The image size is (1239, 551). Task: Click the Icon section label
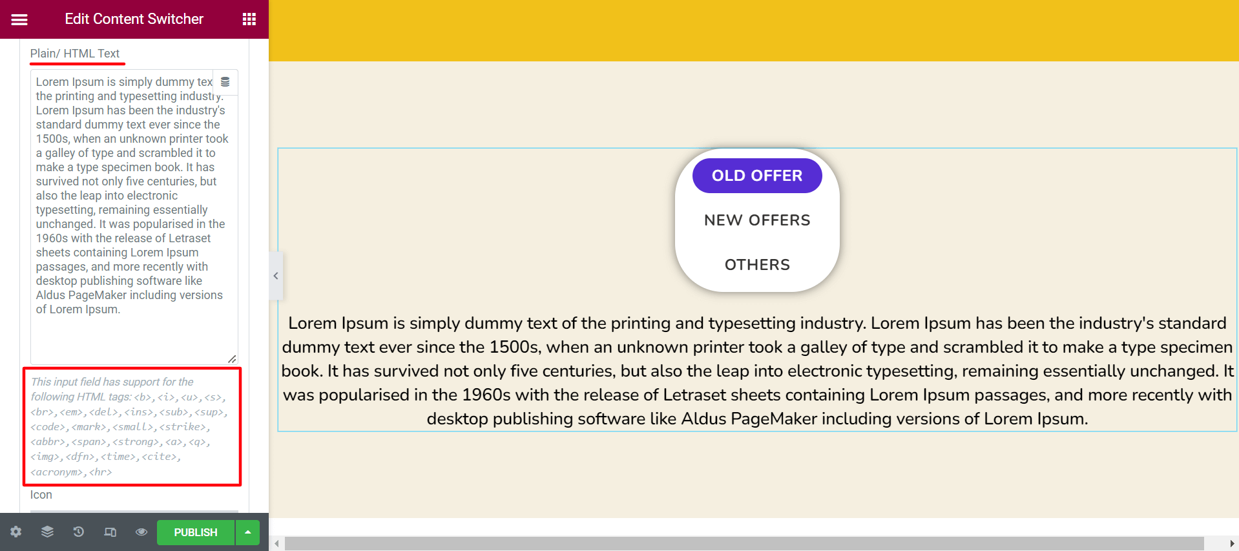(x=41, y=495)
